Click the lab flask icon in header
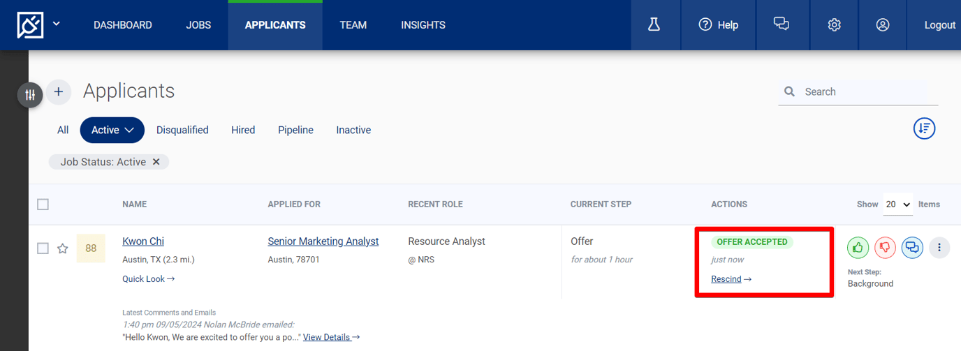 point(654,25)
